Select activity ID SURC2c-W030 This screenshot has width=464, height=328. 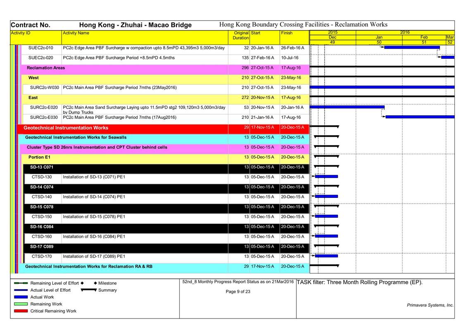[44, 88]
